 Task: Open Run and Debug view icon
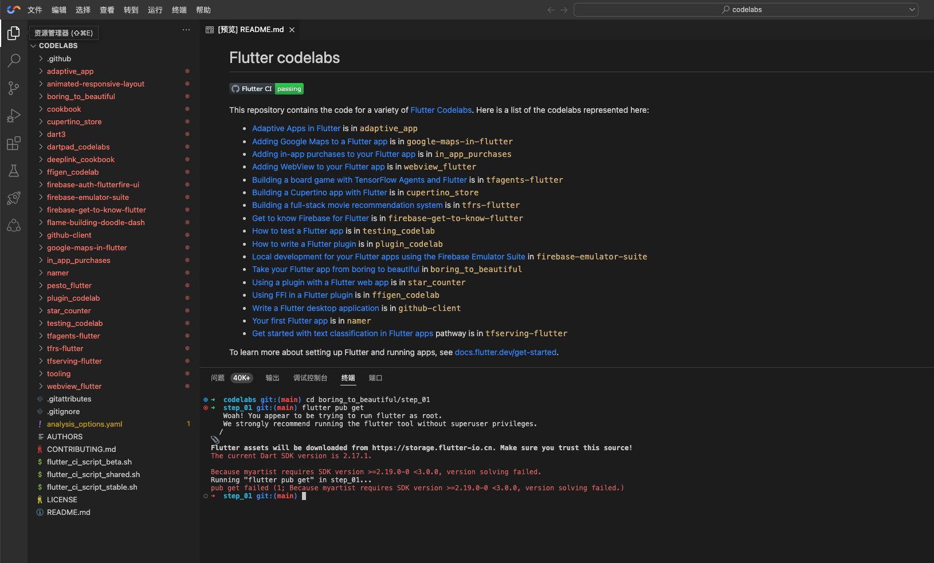(x=14, y=115)
